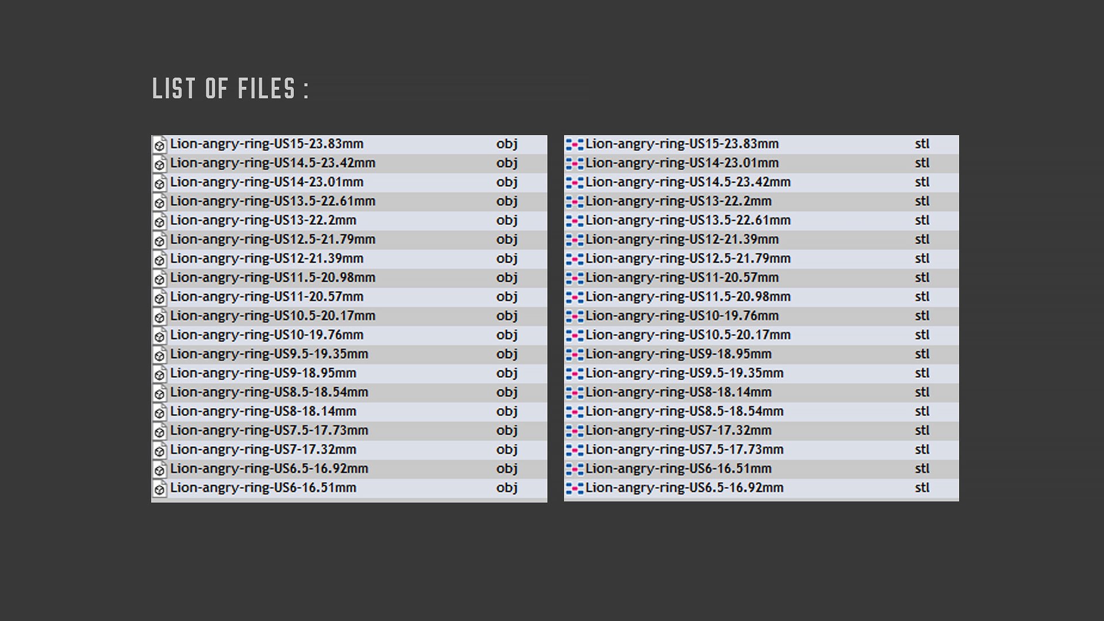Select stl file Lion-angry-ring-US8-18.14mm
Viewport: 1104px width, 621px height.
(761, 393)
